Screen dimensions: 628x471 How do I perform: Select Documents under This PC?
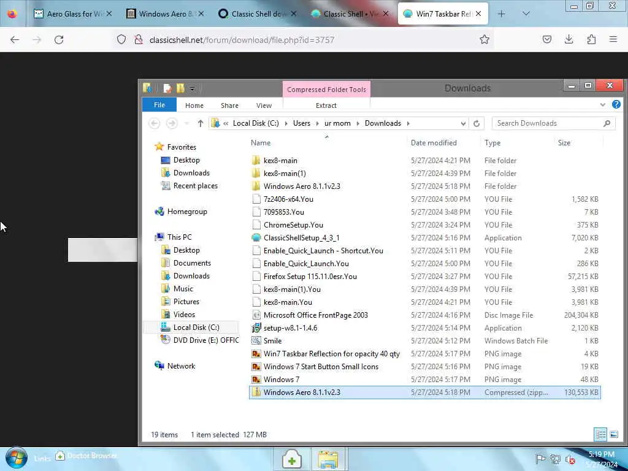pyautogui.click(x=192, y=262)
